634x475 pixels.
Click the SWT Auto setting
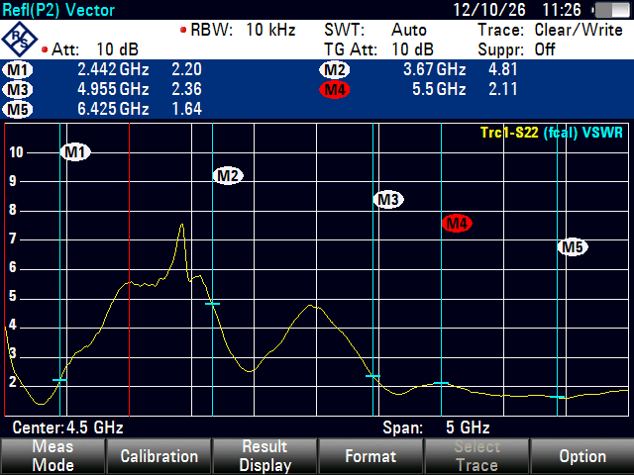[x=375, y=30]
